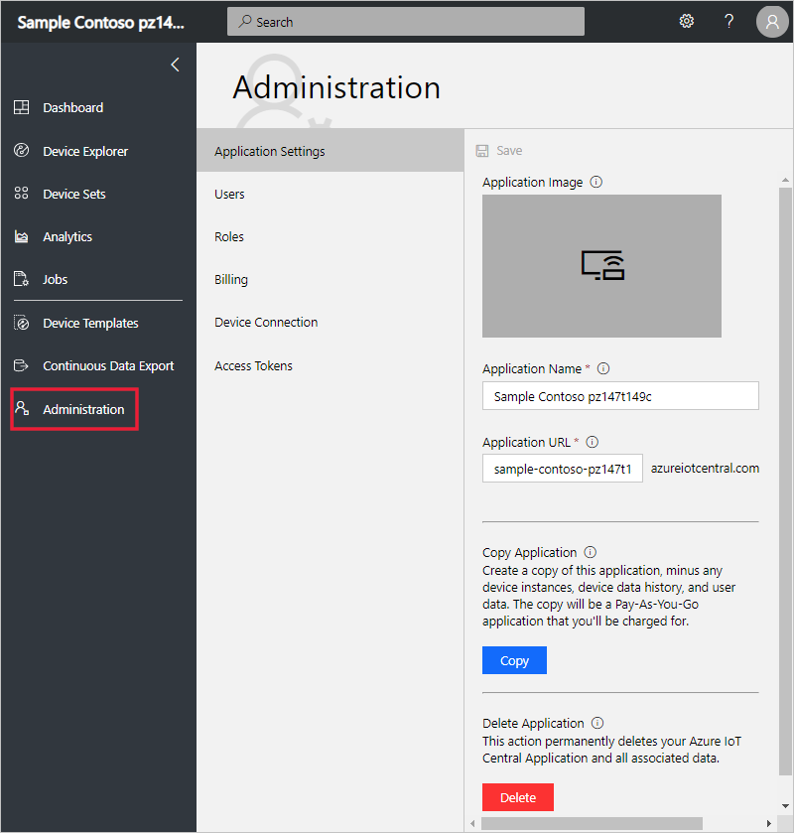Open the user account avatar

click(772, 22)
